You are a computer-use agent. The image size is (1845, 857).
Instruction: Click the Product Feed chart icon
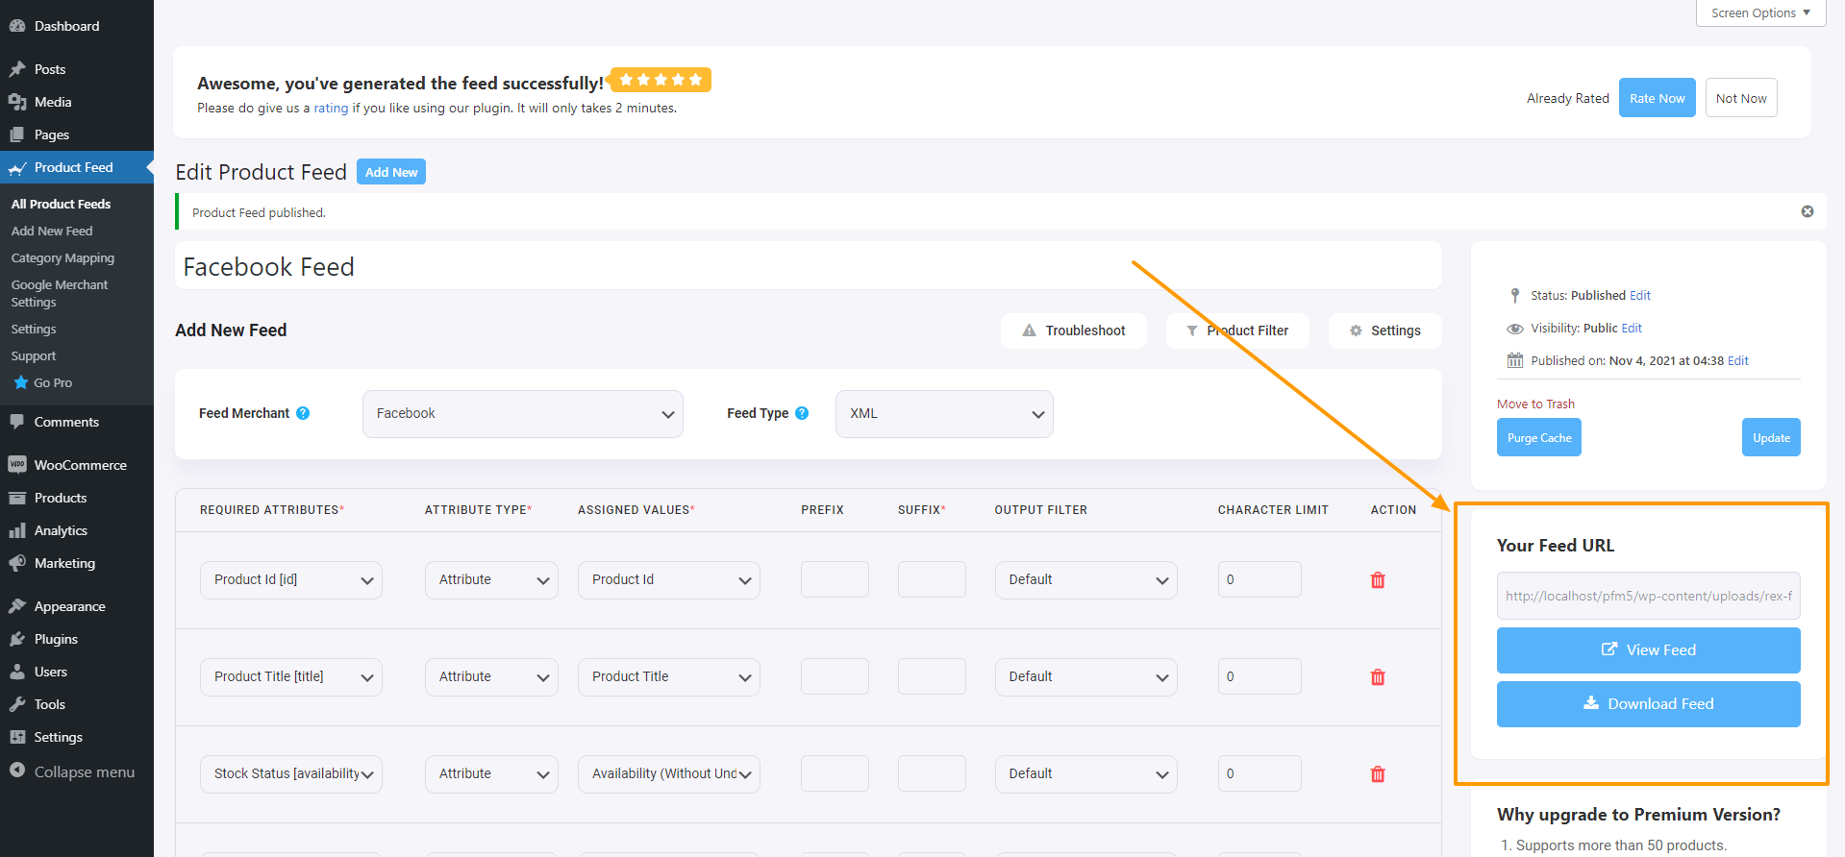pos(17,168)
